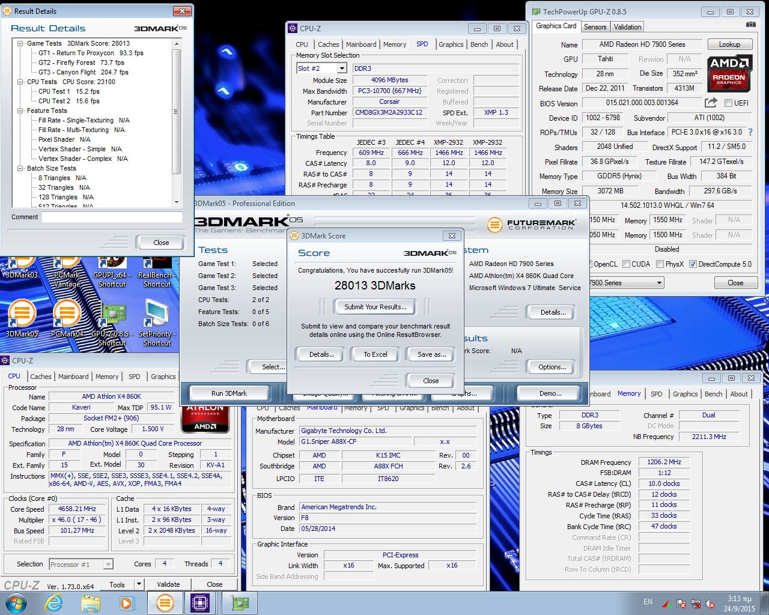Click the speaker volume icon in system tray
769x615 pixels.
tap(710, 604)
